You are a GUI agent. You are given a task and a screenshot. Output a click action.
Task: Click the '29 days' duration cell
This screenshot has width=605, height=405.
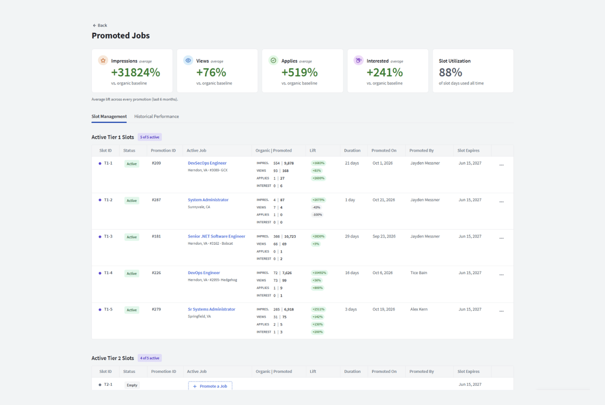(352, 236)
